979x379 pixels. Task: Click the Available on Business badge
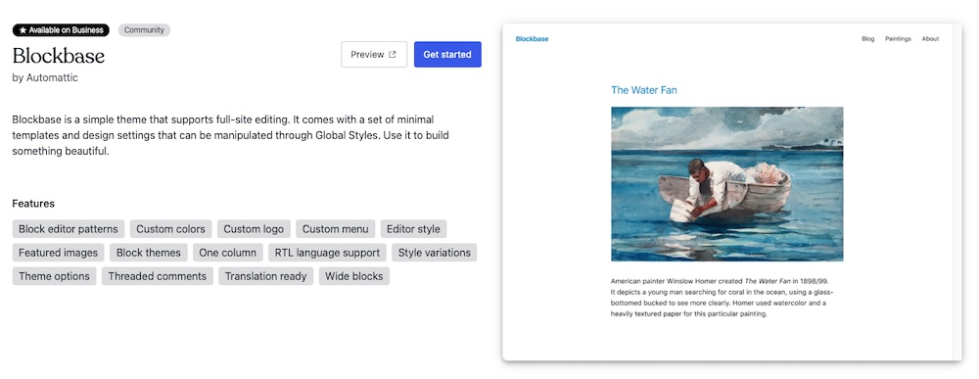click(x=61, y=30)
